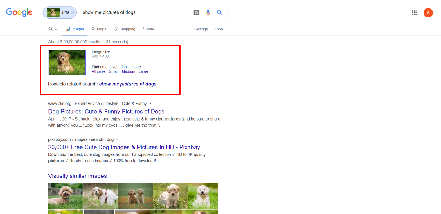Open search by image via the camera icon

196,12
